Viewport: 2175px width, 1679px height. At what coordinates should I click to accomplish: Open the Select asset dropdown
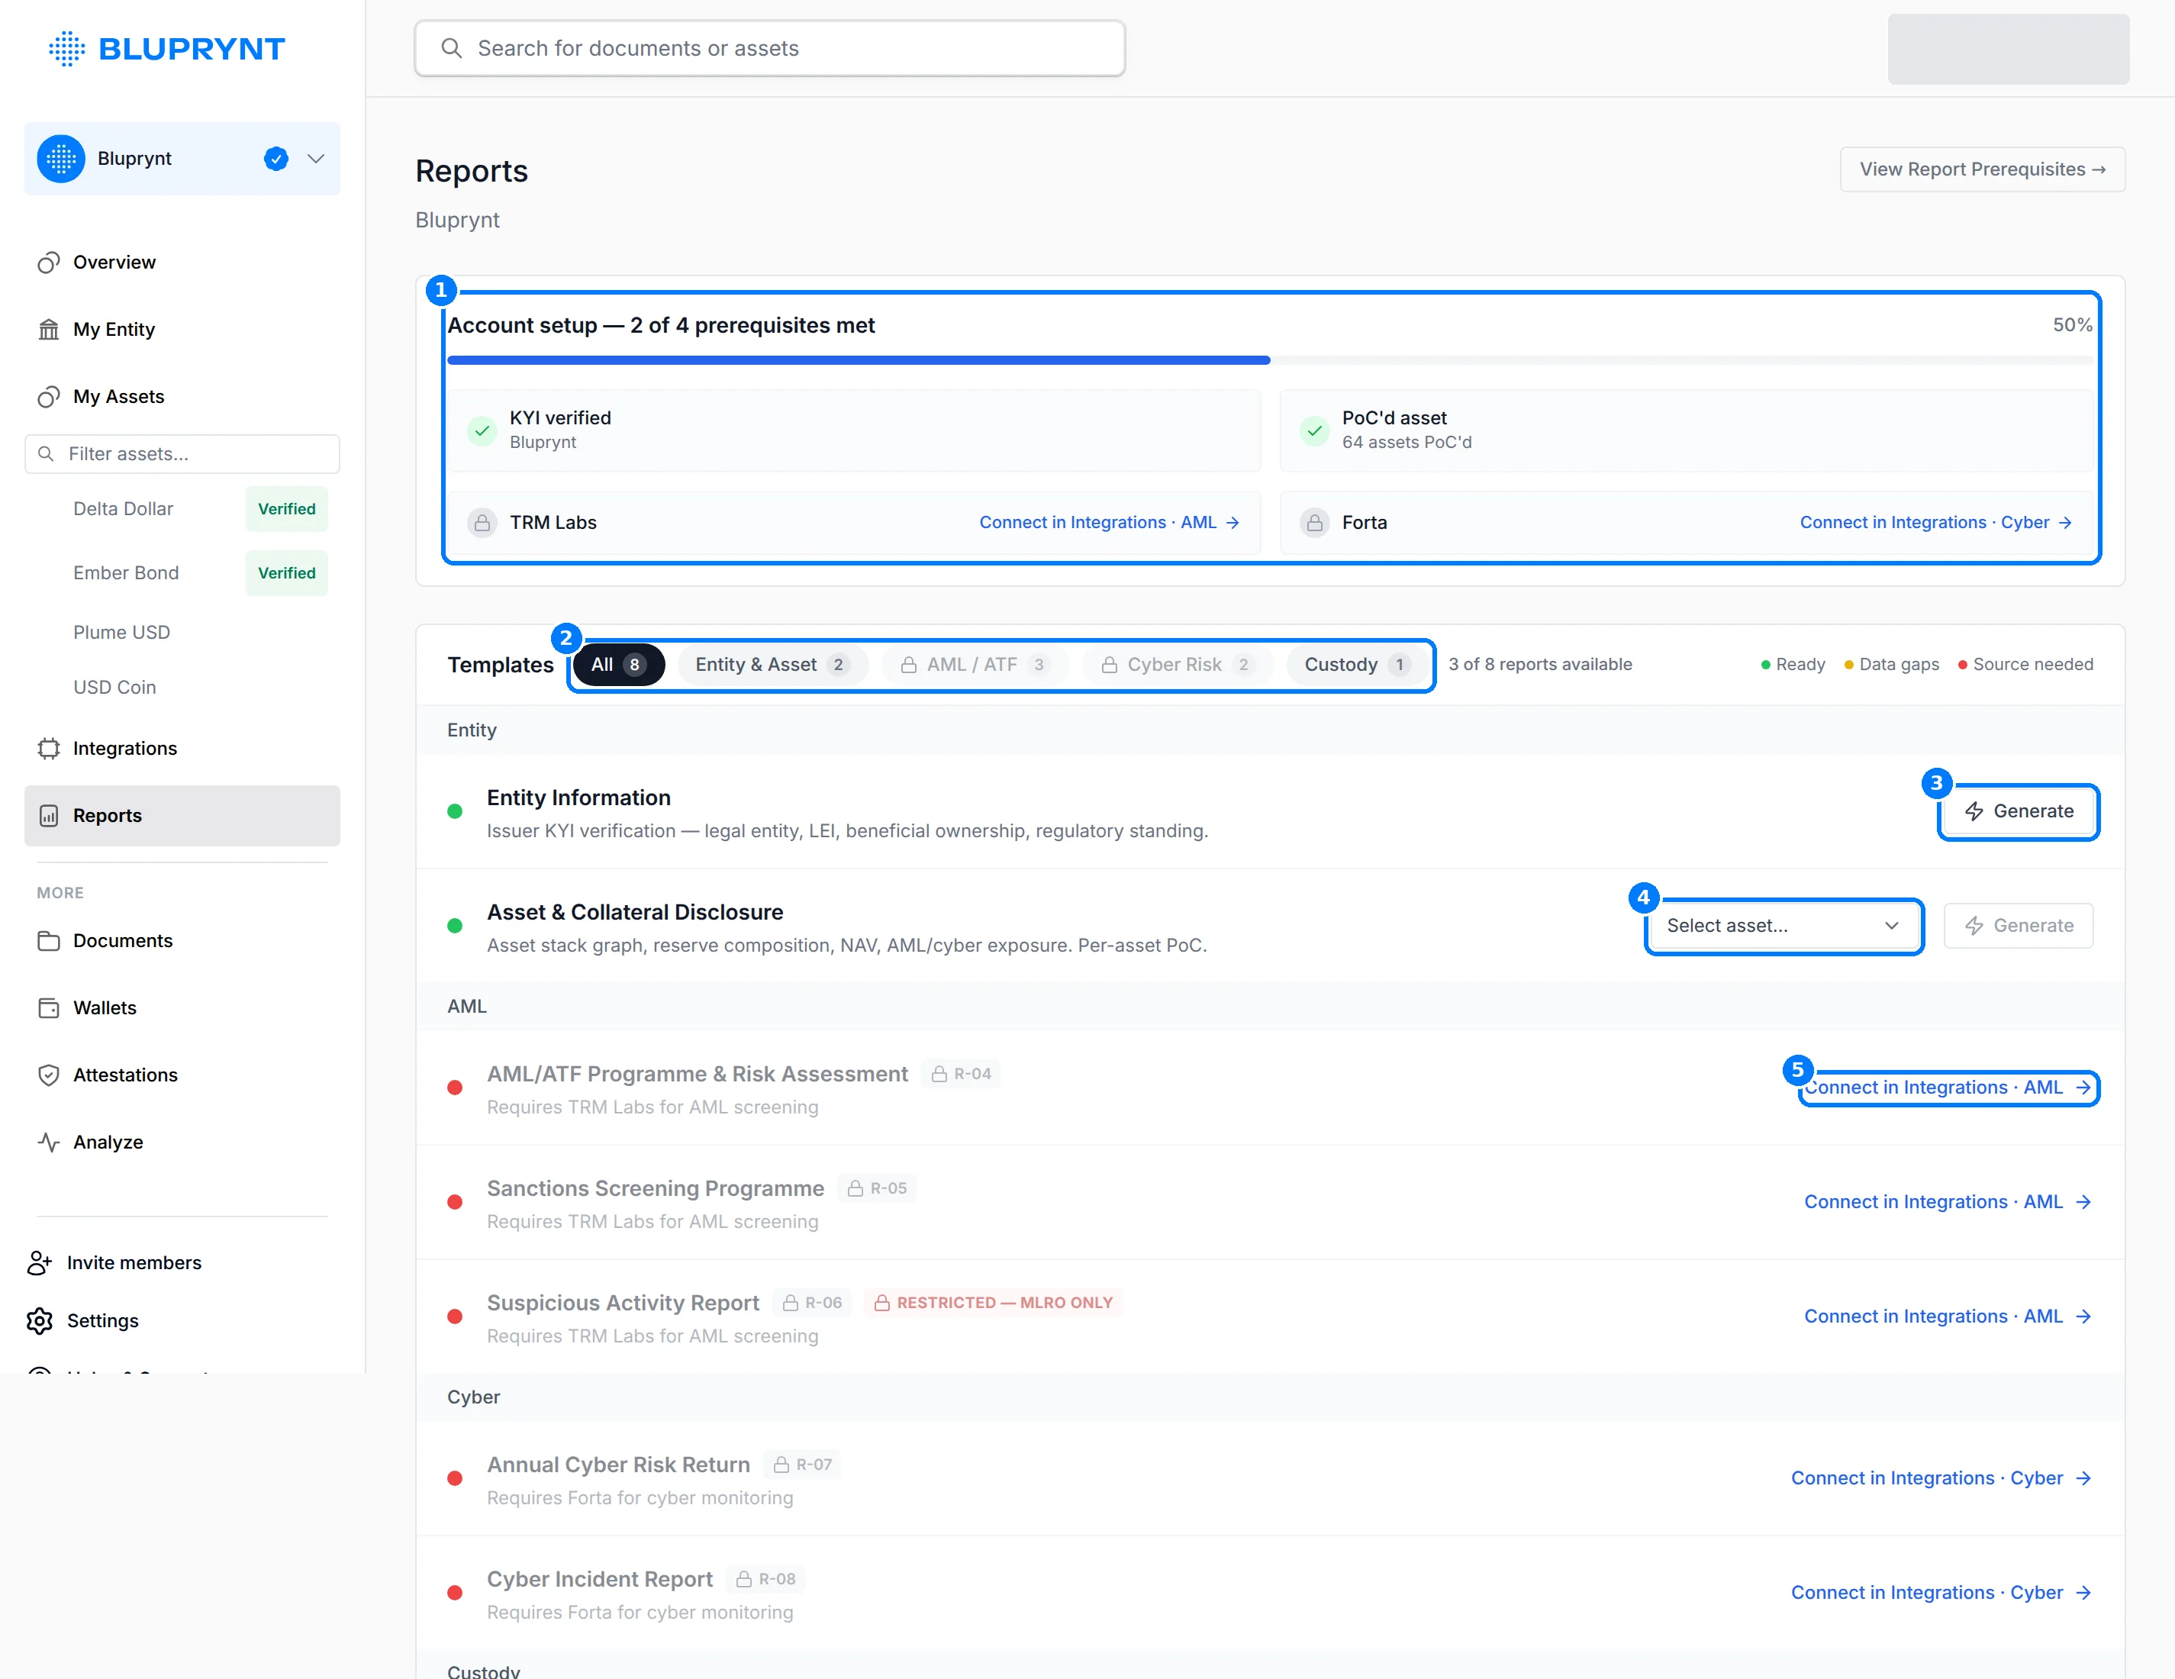click(1783, 927)
